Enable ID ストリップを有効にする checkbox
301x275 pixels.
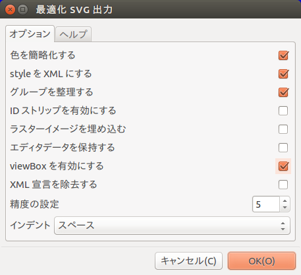(283, 111)
